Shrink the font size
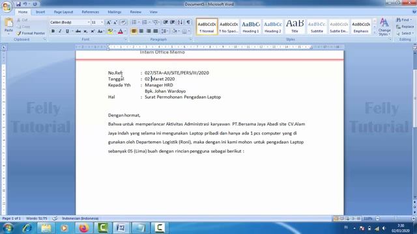This screenshot has width=417, height=234. point(115,23)
